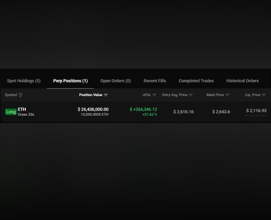Select the ETH symbol name

22,109
